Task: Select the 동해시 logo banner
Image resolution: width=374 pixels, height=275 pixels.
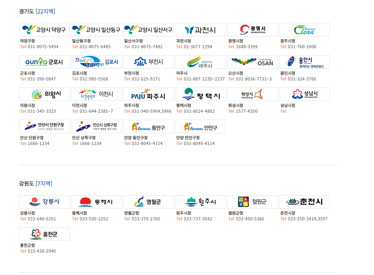Action: coord(96,202)
